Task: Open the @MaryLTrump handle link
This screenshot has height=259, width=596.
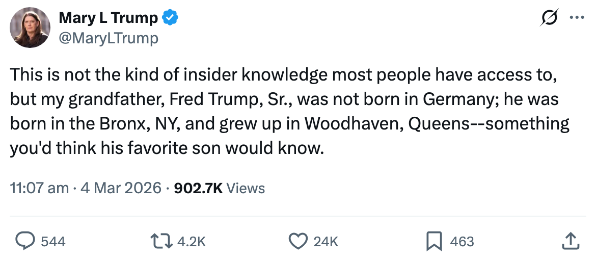Action: point(109,38)
